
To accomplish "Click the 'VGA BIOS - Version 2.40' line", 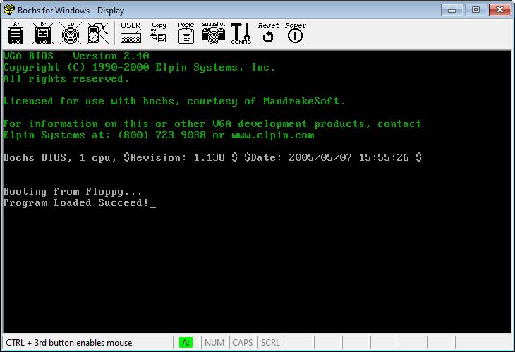I will pyautogui.click(x=76, y=56).
